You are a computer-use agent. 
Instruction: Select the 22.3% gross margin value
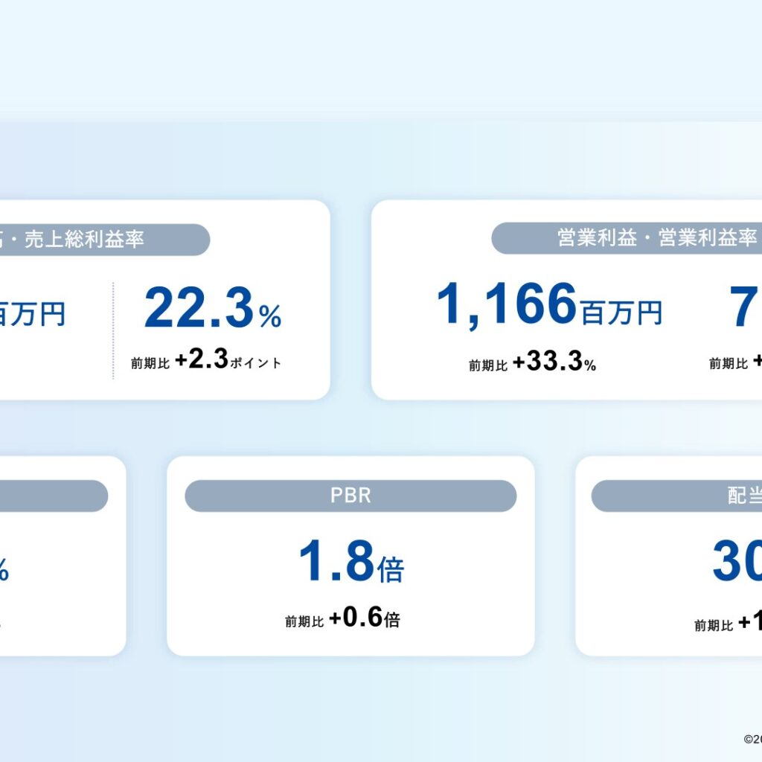[213, 308]
